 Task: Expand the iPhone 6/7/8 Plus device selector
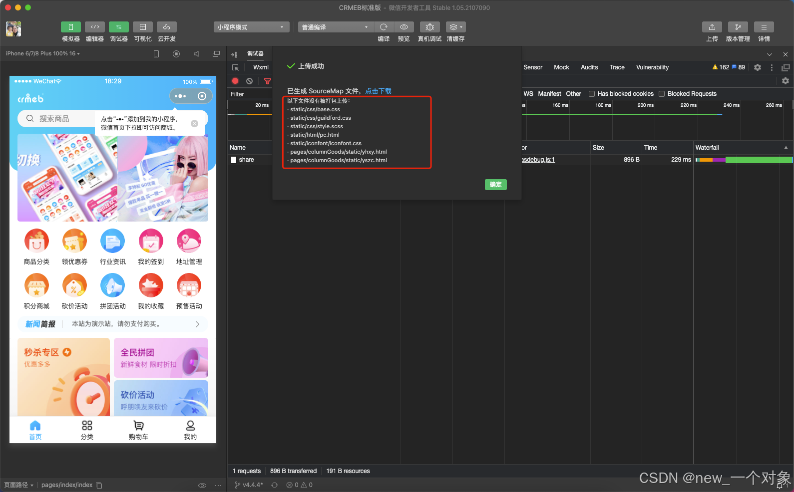pos(43,53)
